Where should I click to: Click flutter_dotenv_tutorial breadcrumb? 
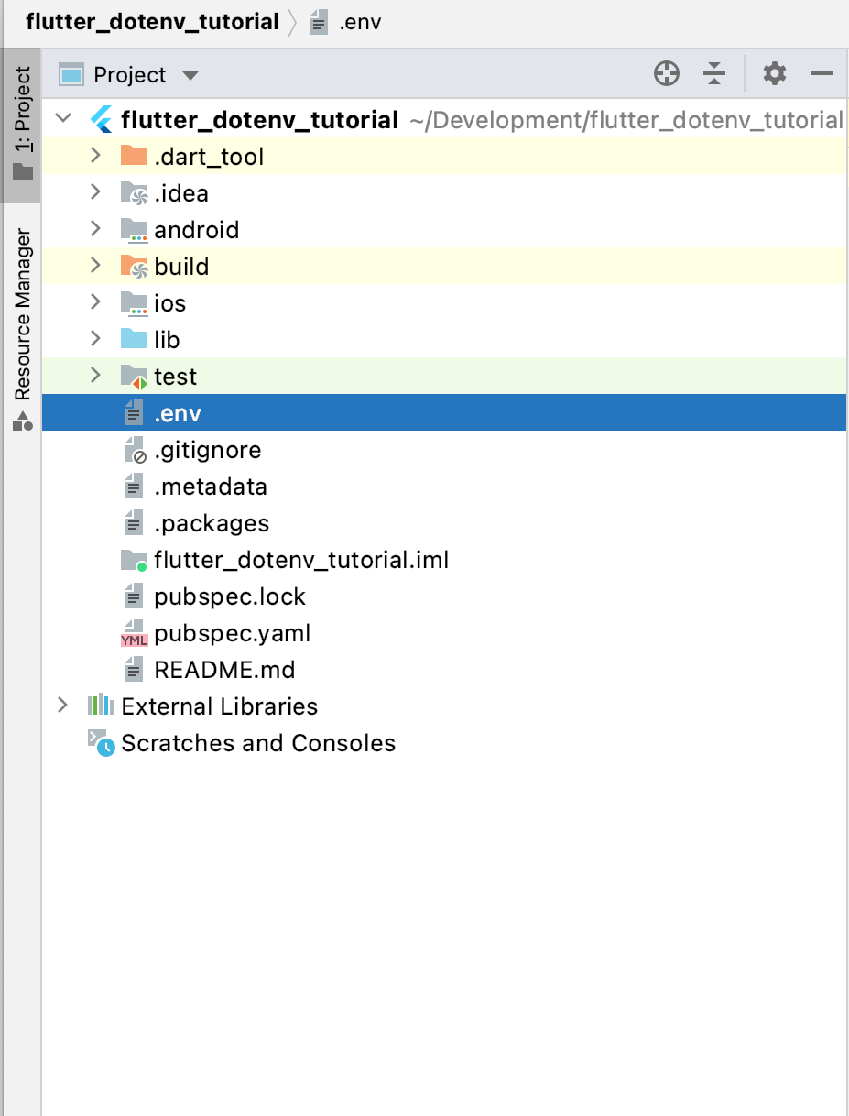pos(152,22)
